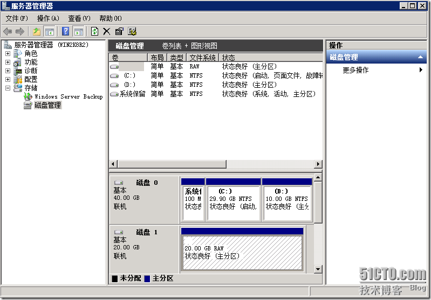Click the disk view scroll up arrow
The image size is (431, 300).
click(x=318, y=178)
